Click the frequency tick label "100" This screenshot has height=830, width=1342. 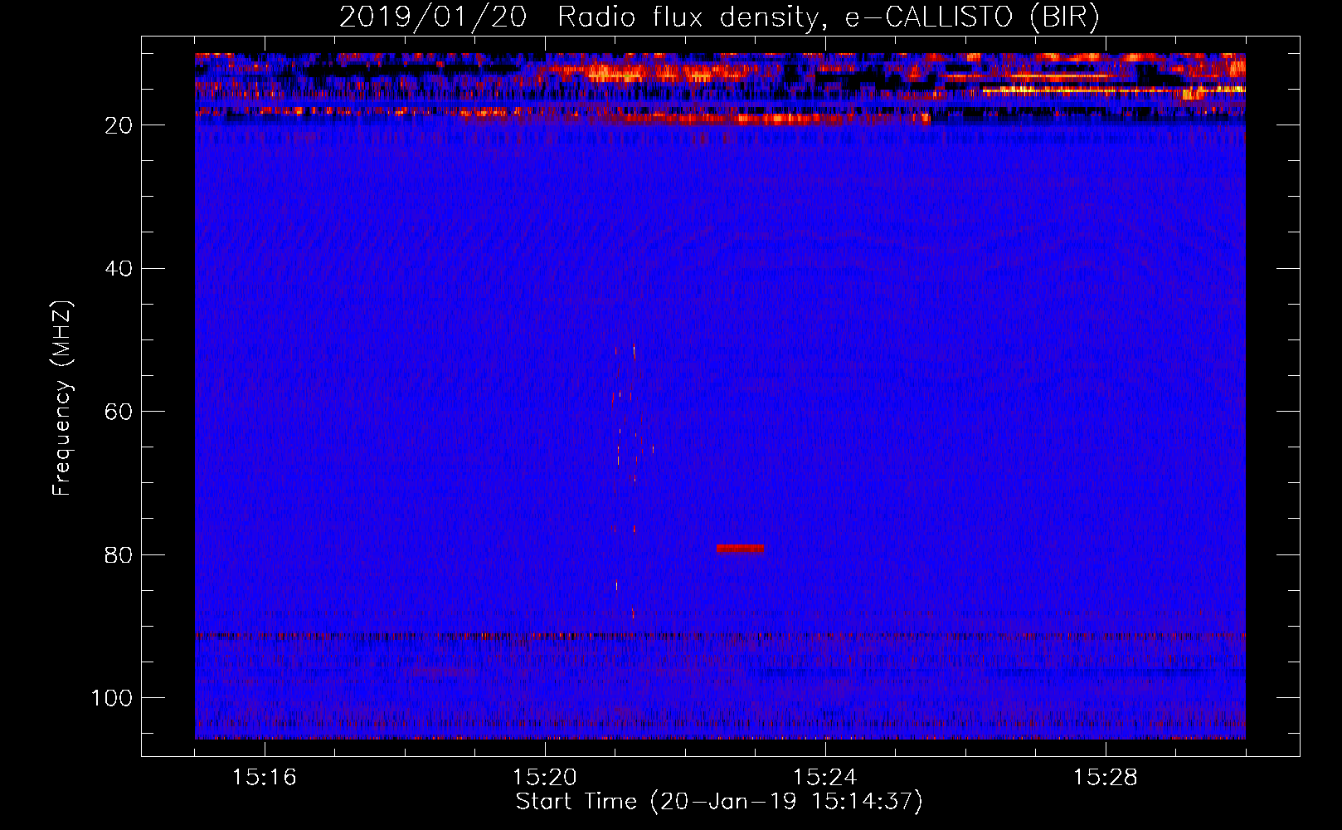112,698
